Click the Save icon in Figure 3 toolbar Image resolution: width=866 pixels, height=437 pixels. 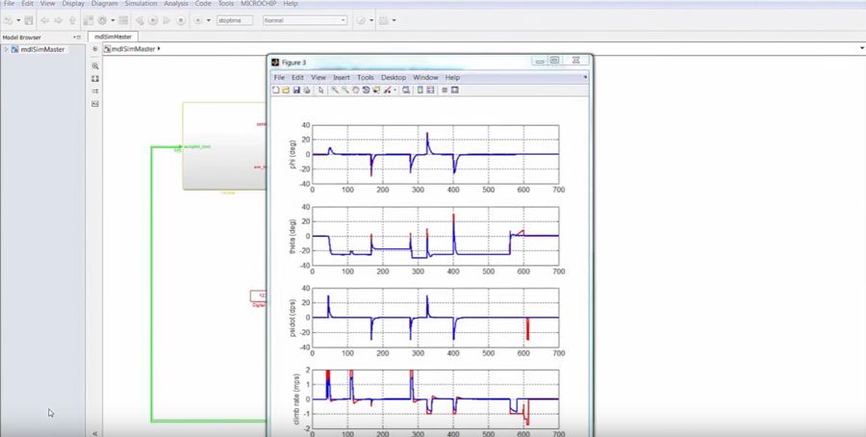[295, 90]
